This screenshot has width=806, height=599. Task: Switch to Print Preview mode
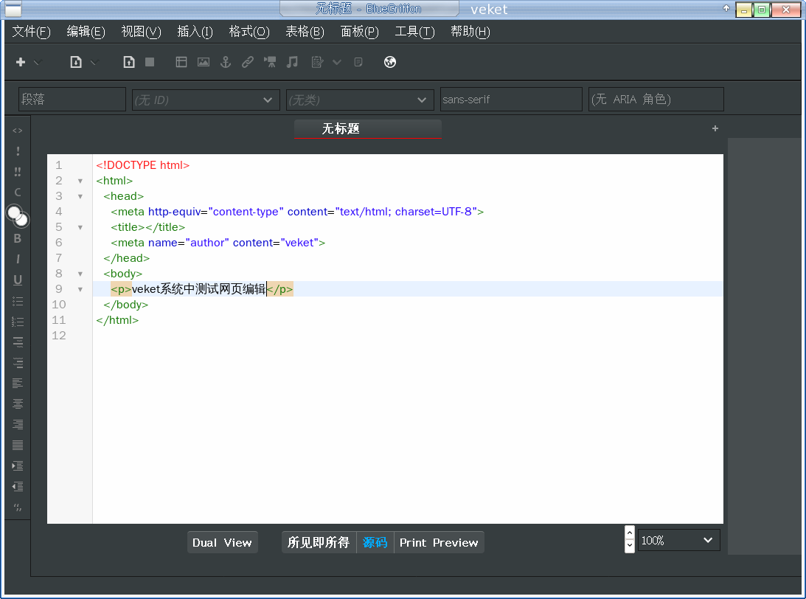tap(439, 542)
